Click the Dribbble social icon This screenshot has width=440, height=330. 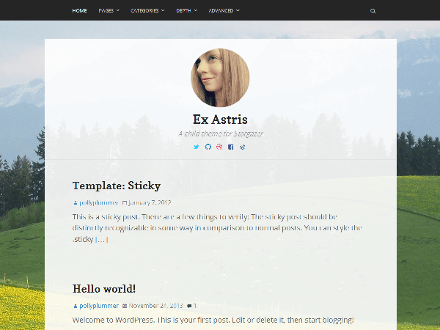219,147
